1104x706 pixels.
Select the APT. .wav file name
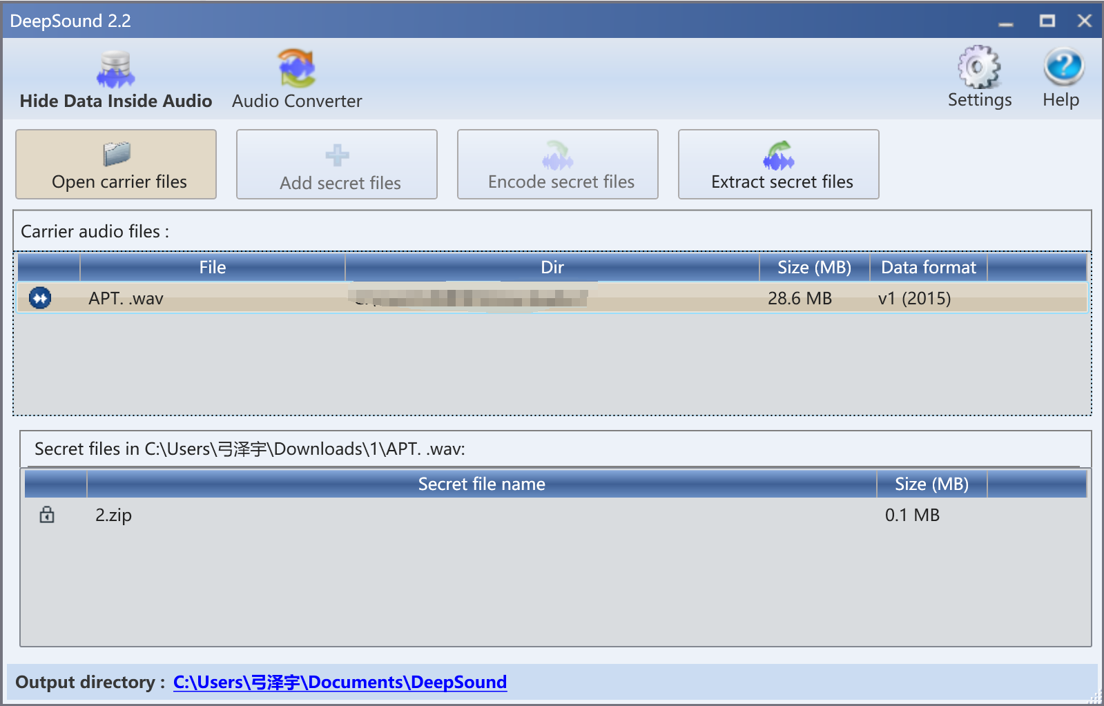(126, 298)
